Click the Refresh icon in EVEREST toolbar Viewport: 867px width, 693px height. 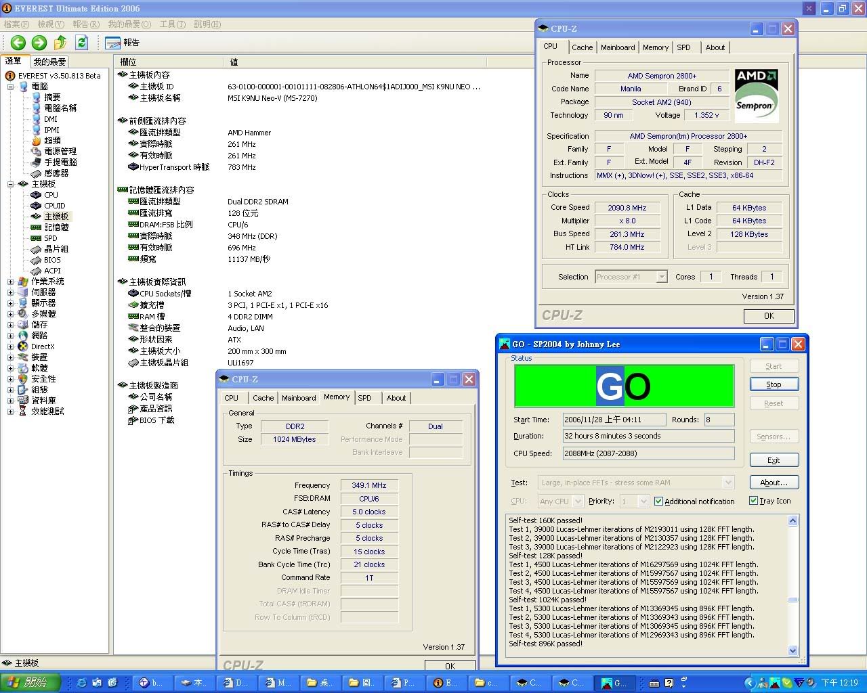[82, 43]
